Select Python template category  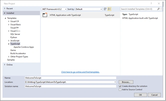coord(14,37)
